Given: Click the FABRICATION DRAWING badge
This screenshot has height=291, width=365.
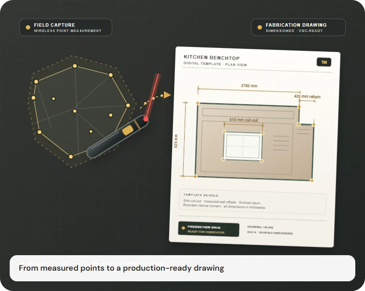Looking at the screenshot, I should [x=298, y=27].
